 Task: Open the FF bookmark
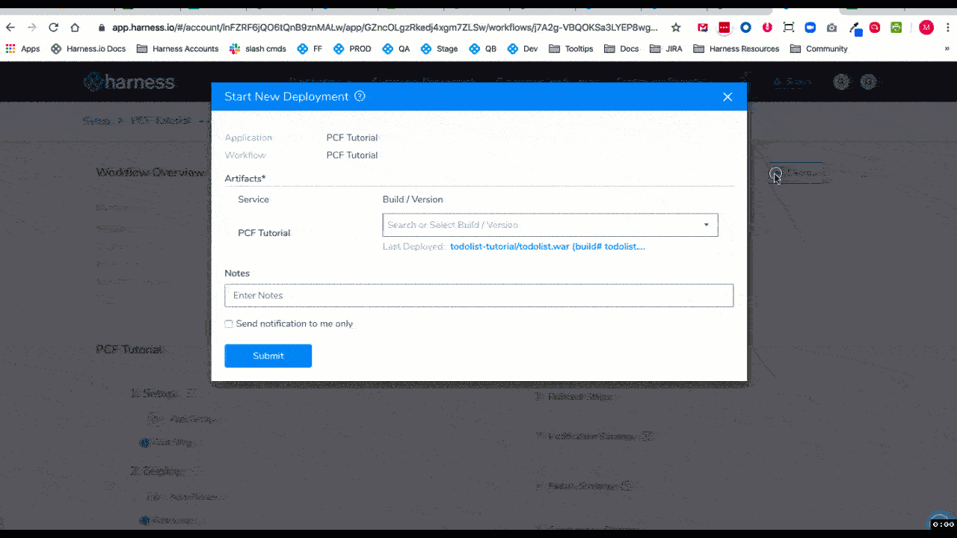point(310,49)
